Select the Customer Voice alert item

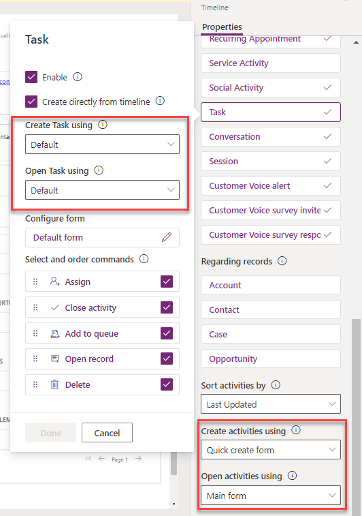coord(271,185)
